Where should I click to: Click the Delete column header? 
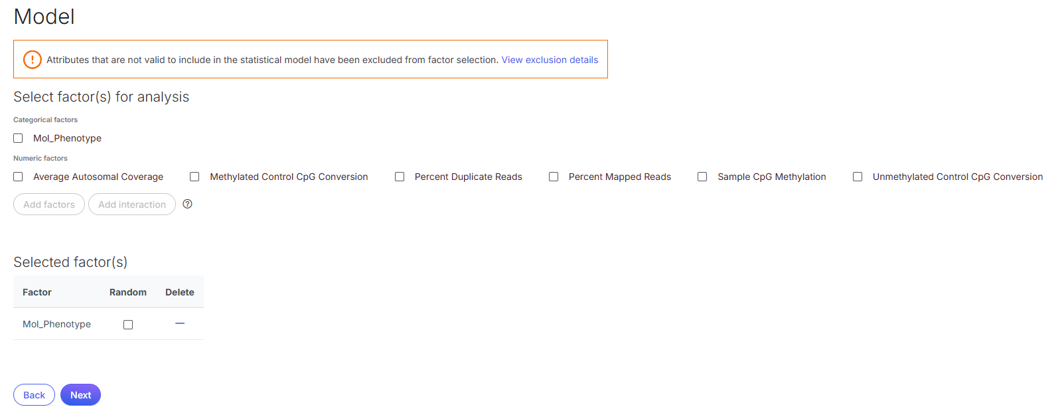tap(180, 292)
